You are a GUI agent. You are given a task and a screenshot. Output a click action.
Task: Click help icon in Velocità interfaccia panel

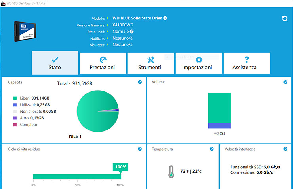285,149
